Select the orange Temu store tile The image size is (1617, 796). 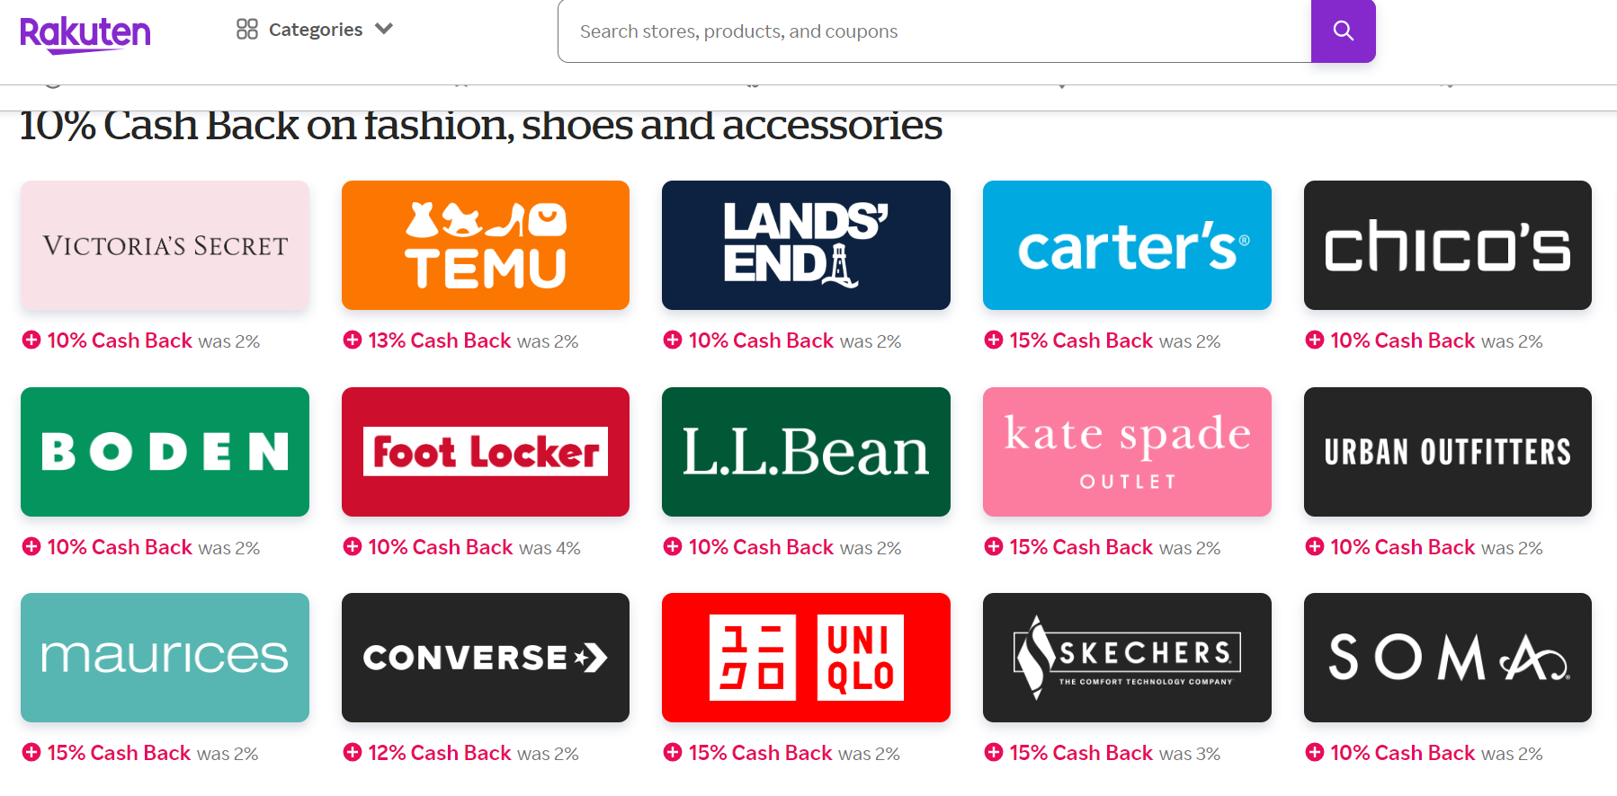486,245
